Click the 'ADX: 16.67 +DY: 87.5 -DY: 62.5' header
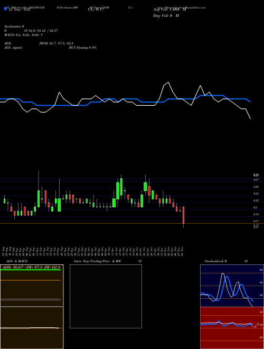Viewport: 264px width, 349px height. pos(31,267)
